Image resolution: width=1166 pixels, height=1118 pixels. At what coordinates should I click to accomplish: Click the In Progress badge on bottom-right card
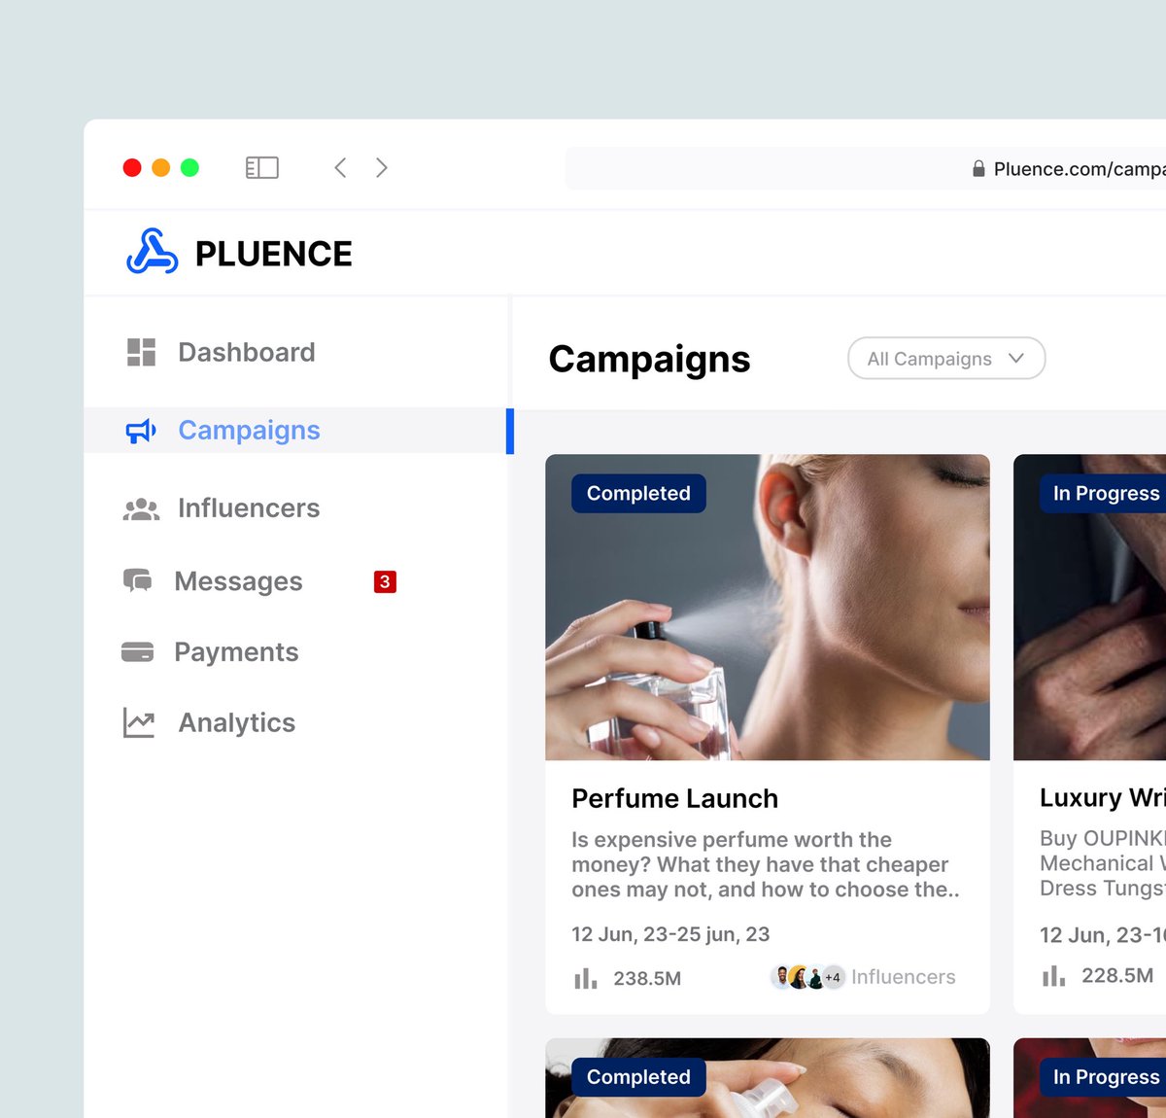tap(1103, 1077)
